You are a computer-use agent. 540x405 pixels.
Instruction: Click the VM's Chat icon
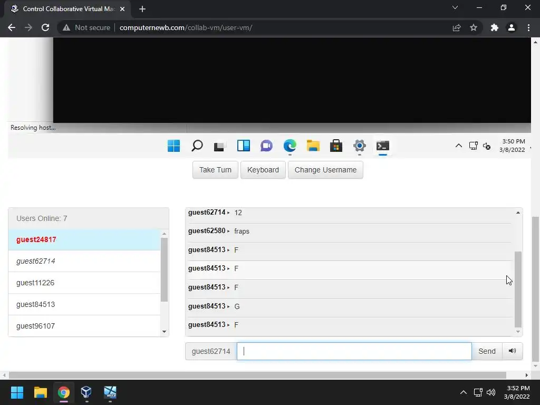click(x=266, y=146)
